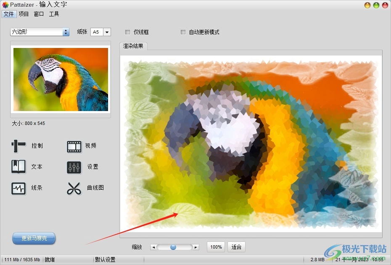Set zoom with the 100% button
This screenshot has width=391, height=265.
pyautogui.click(x=216, y=247)
